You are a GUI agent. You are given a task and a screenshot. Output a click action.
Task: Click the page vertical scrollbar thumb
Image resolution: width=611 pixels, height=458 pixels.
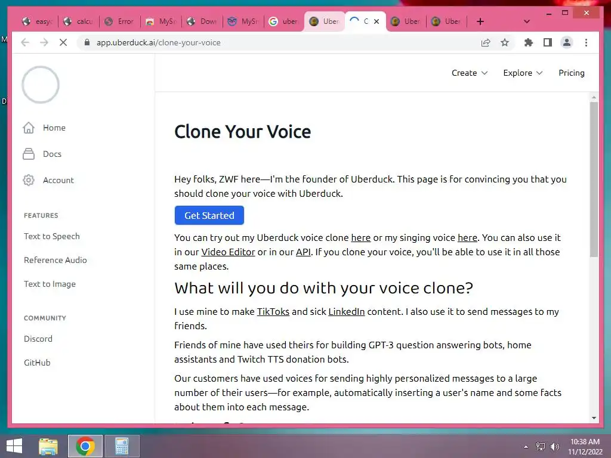[x=594, y=179]
